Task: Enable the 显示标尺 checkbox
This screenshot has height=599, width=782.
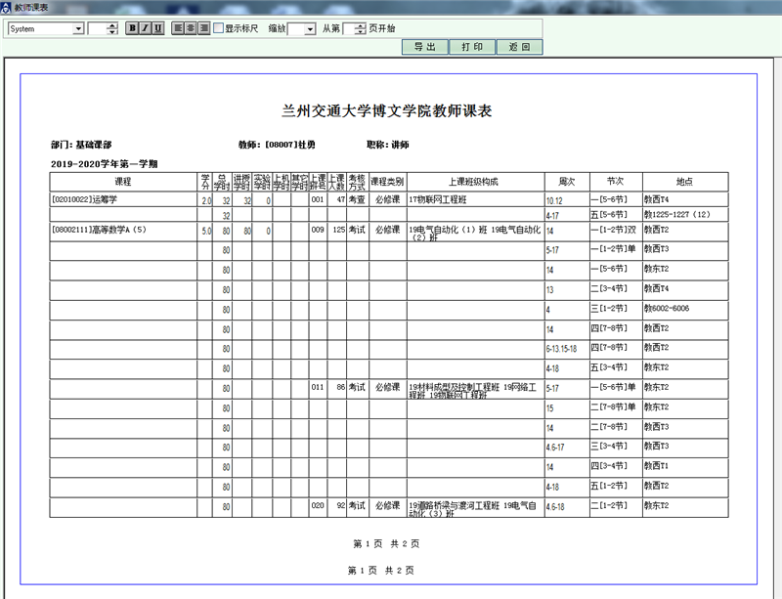Action: click(219, 28)
